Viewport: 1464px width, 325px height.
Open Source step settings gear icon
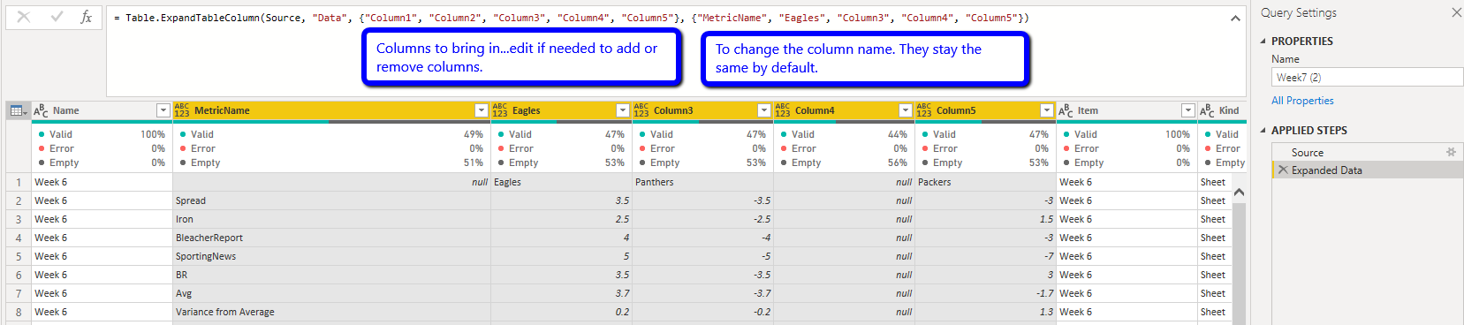(1451, 152)
